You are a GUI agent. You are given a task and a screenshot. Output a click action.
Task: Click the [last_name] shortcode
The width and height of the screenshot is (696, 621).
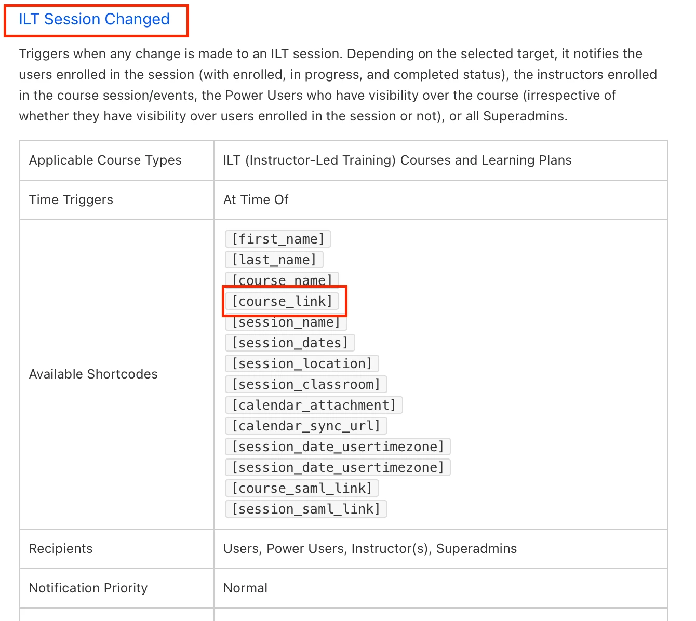click(274, 260)
